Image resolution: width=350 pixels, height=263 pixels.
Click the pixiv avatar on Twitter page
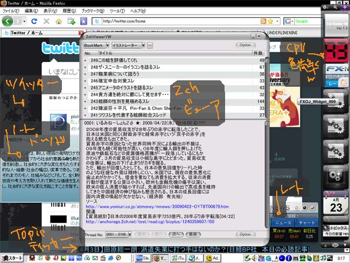tap(58, 122)
